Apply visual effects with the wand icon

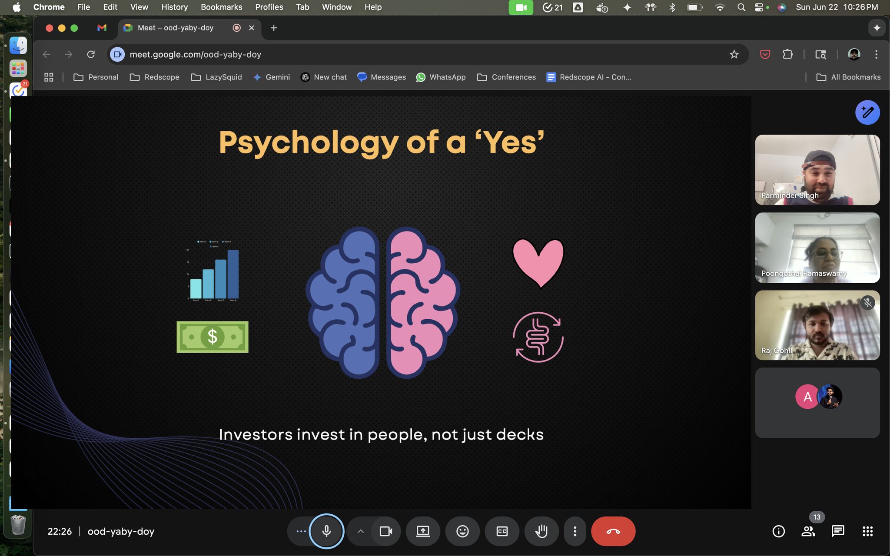pos(867,112)
